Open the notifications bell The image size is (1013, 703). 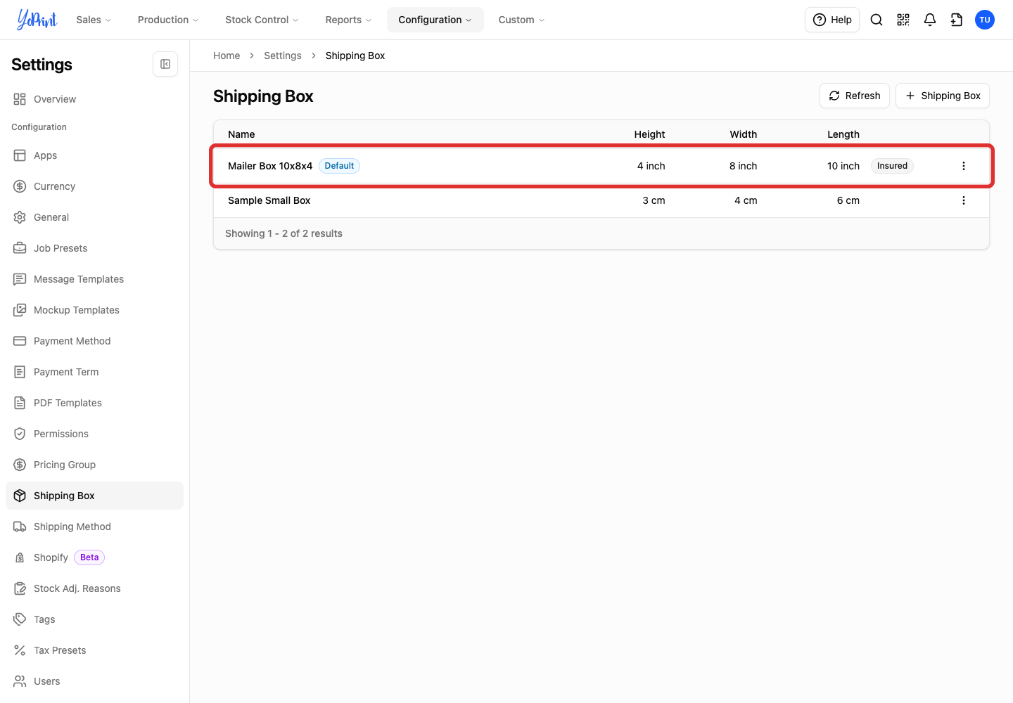coord(930,20)
